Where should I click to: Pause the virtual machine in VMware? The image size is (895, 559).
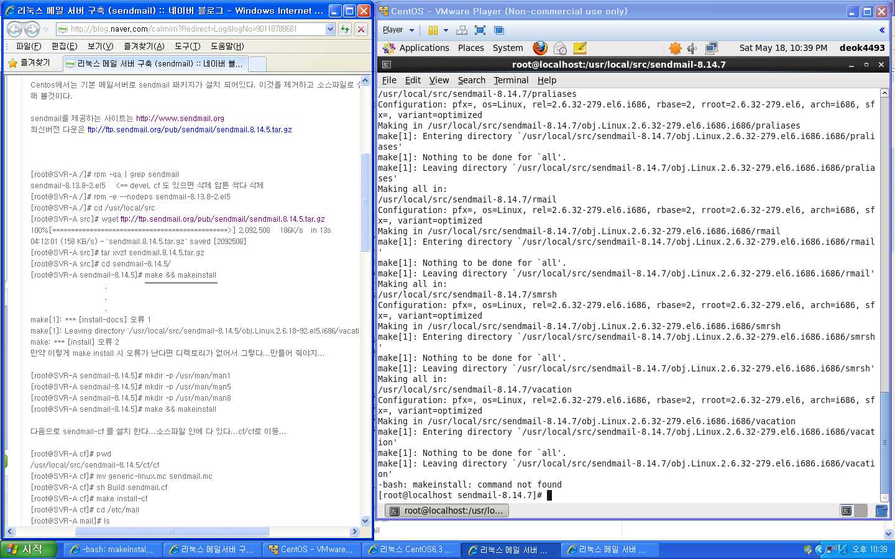tap(433, 30)
